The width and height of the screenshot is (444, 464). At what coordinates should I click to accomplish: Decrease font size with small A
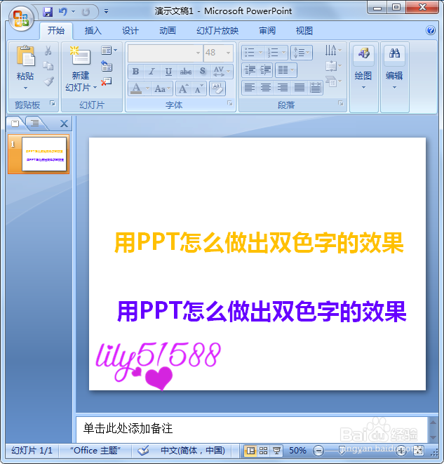199,88
